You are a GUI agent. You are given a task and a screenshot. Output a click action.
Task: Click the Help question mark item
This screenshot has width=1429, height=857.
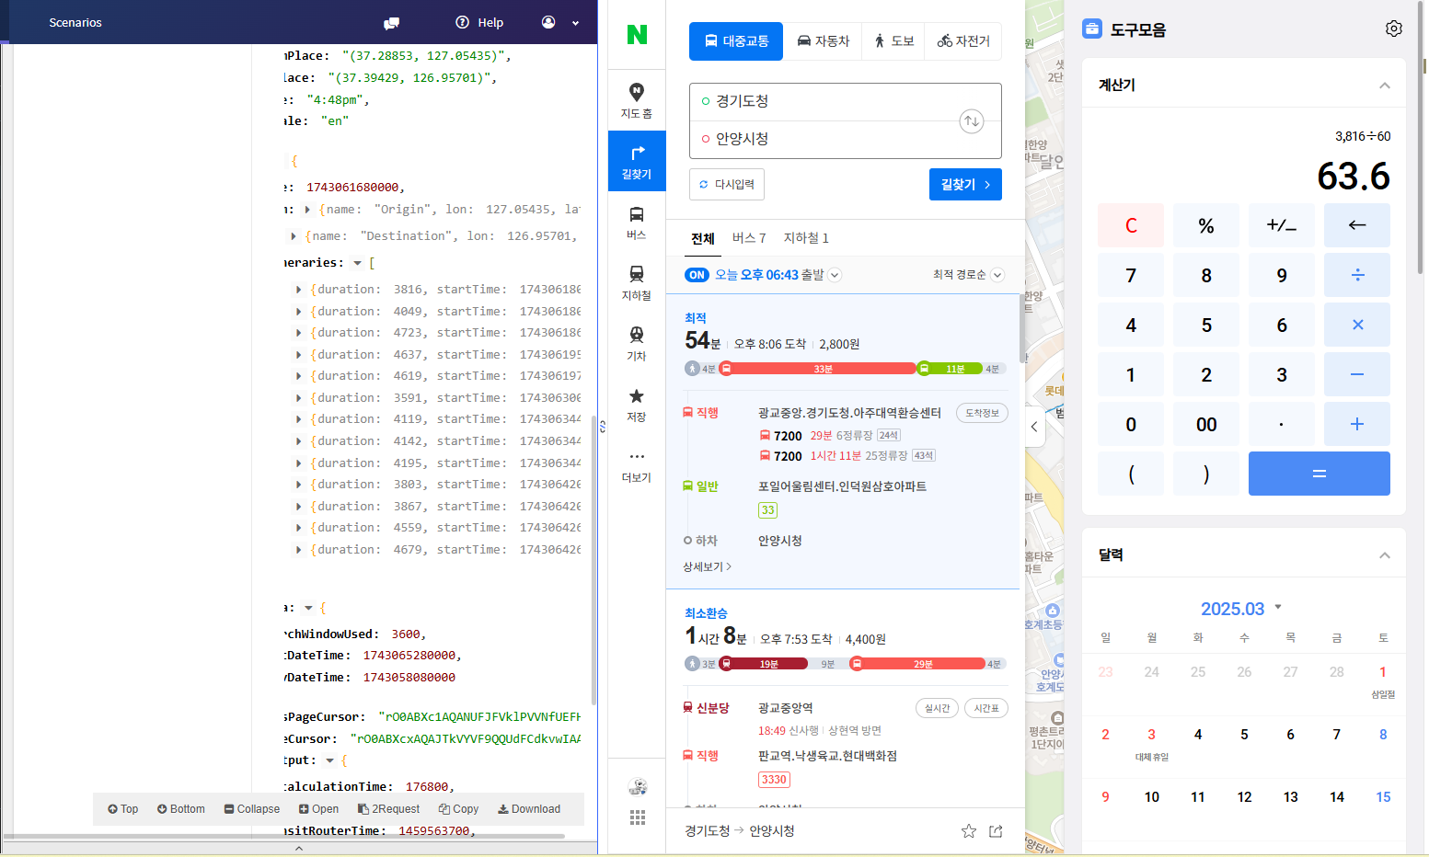(x=479, y=22)
